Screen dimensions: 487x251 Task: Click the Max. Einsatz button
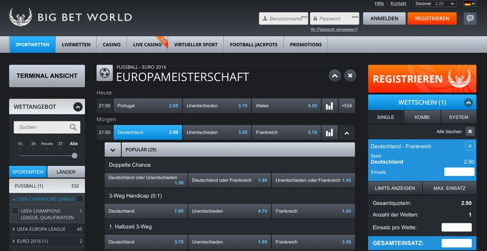pyautogui.click(x=449, y=188)
